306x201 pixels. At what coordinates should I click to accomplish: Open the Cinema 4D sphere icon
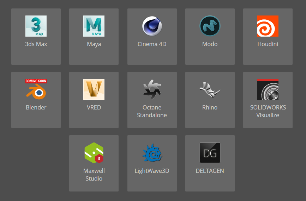(x=152, y=26)
